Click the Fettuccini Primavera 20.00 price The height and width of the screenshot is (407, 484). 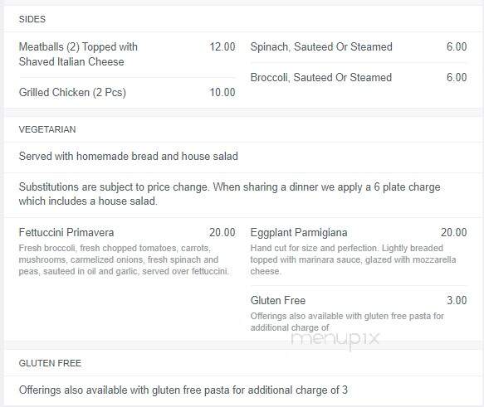[x=222, y=232]
